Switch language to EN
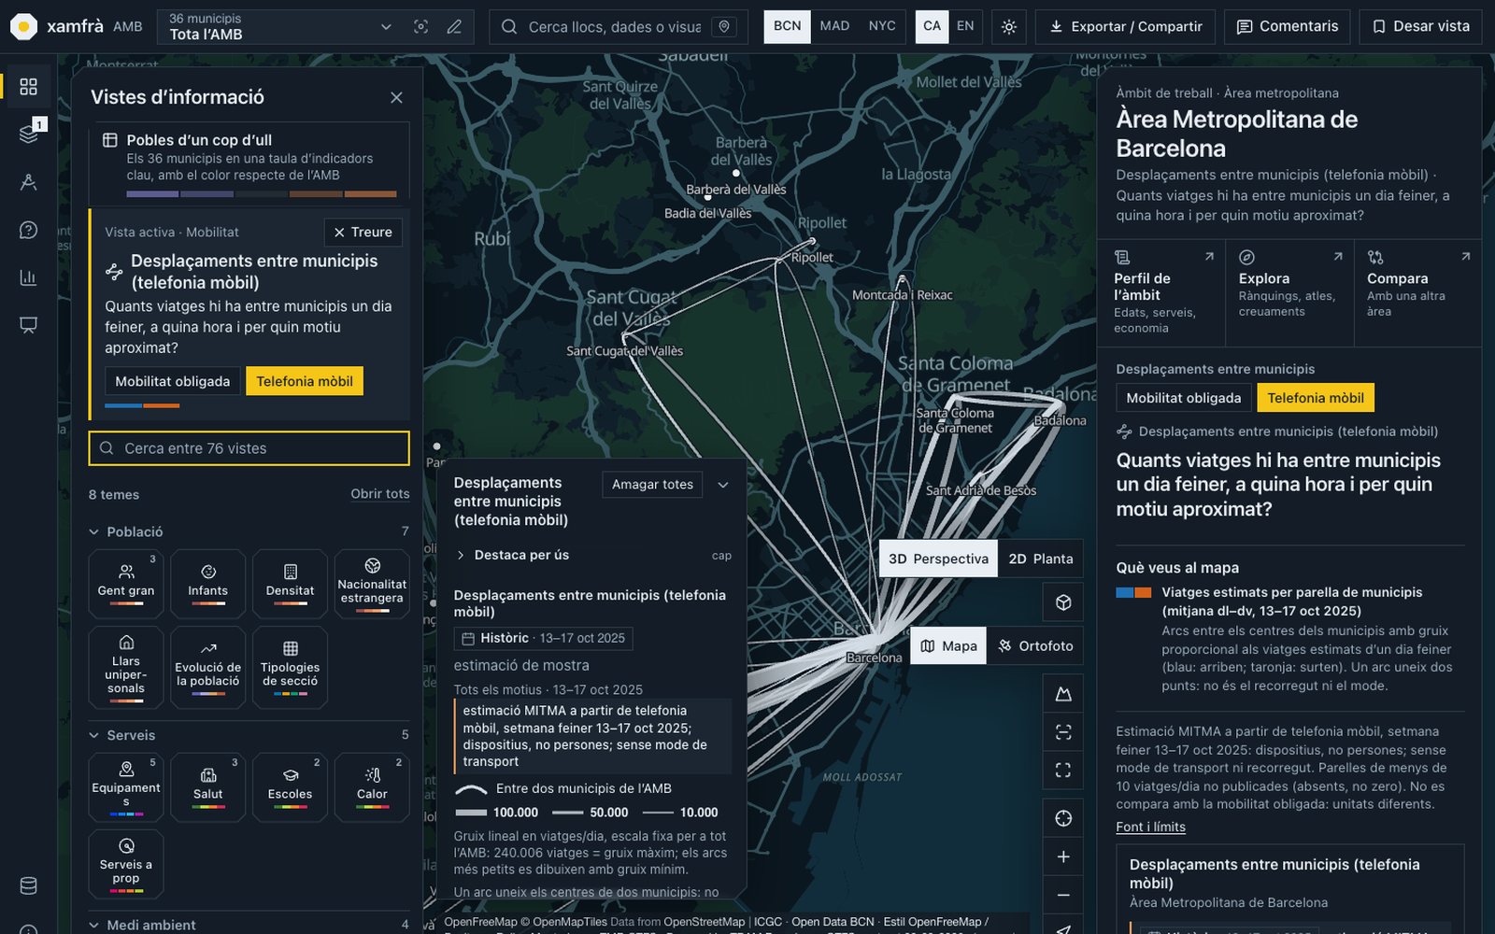Viewport: 1495px width, 934px height. tap(965, 26)
